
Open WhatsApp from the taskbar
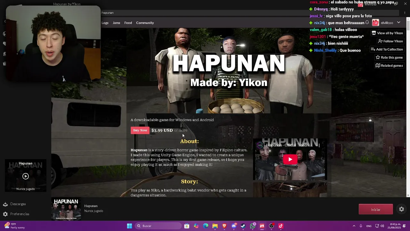[x=253, y=226]
